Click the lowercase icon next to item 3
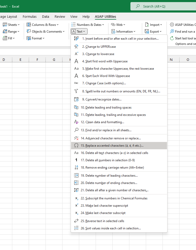This screenshot has height=250, width=196. 76,54
